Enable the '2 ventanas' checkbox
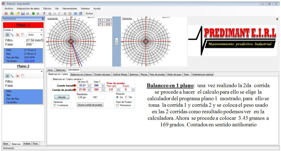This screenshot has height=151, width=281. coord(55,105)
